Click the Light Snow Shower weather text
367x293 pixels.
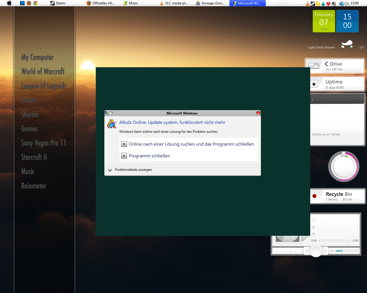[321, 47]
